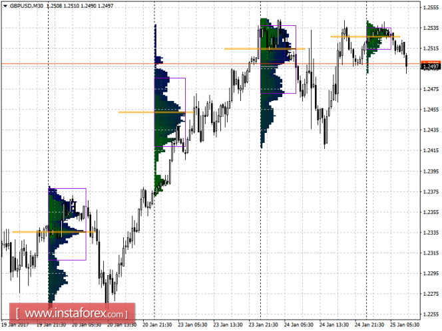Click the yellow POC line near 1.2335

pyautogui.click(x=54, y=232)
